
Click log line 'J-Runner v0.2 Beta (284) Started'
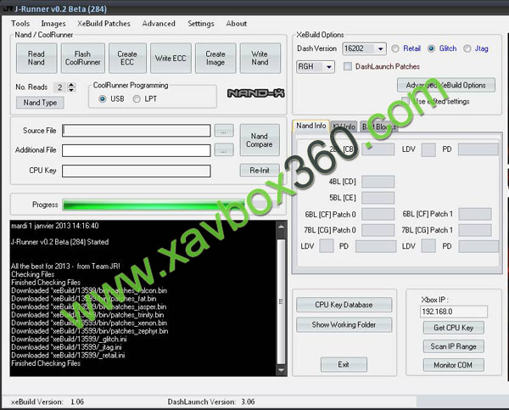[59, 242]
